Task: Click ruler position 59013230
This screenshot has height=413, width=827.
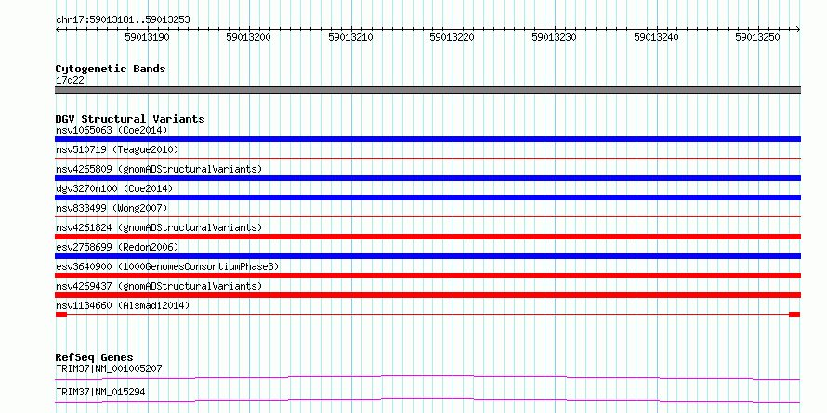Action: pos(555,38)
